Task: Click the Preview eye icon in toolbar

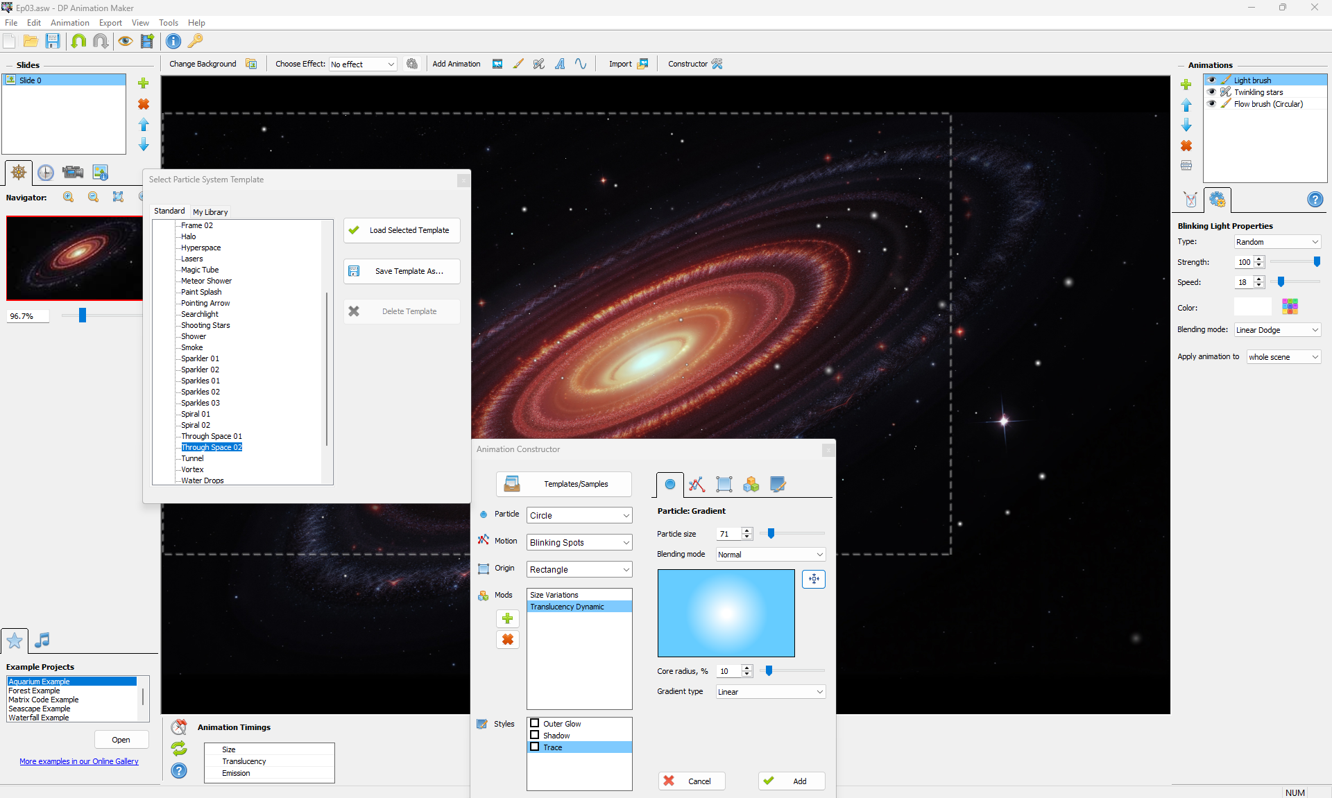Action: [125, 41]
